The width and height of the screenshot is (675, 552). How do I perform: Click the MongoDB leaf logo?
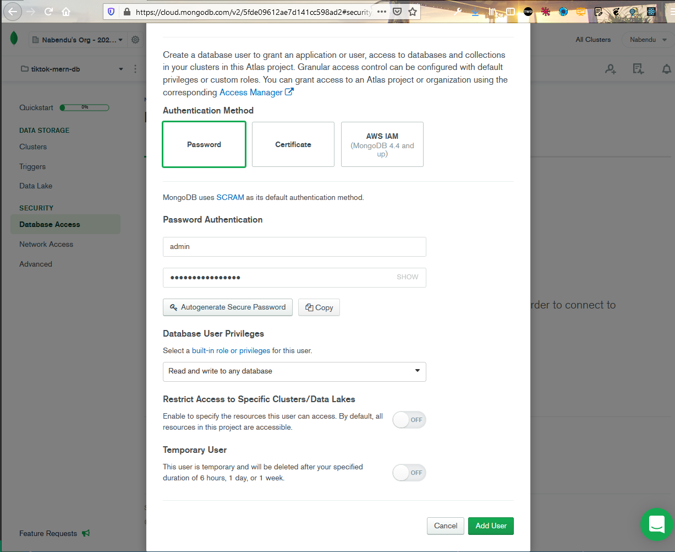[14, 39]
